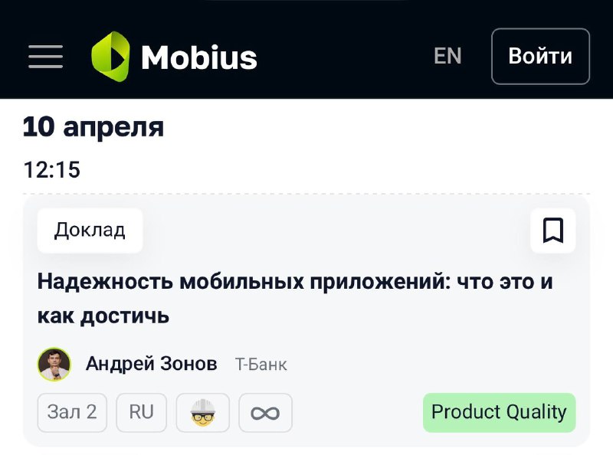Open the talk title starting with Надежность мобильных приложений
This screenshot has width=613, height=455.
(295, 298)
